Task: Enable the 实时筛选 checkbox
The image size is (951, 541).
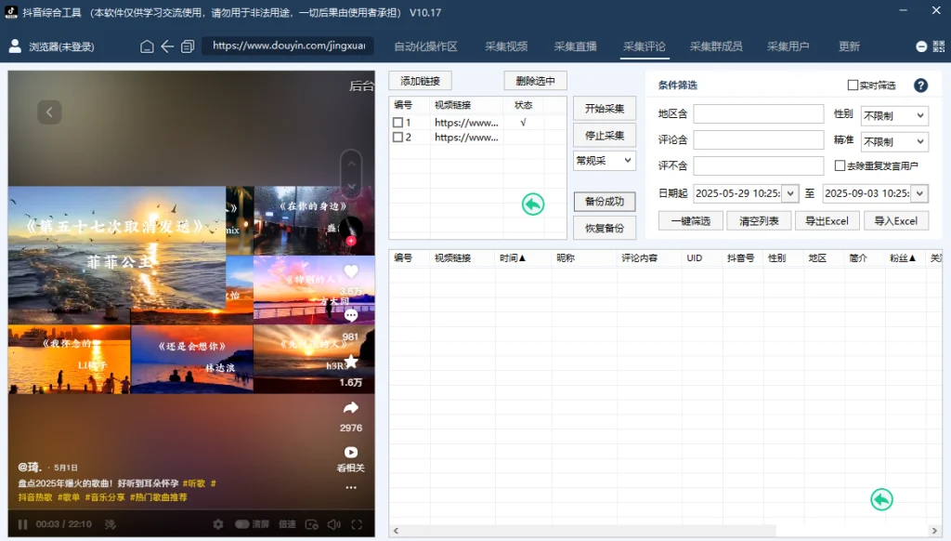Action: (853, 85)
